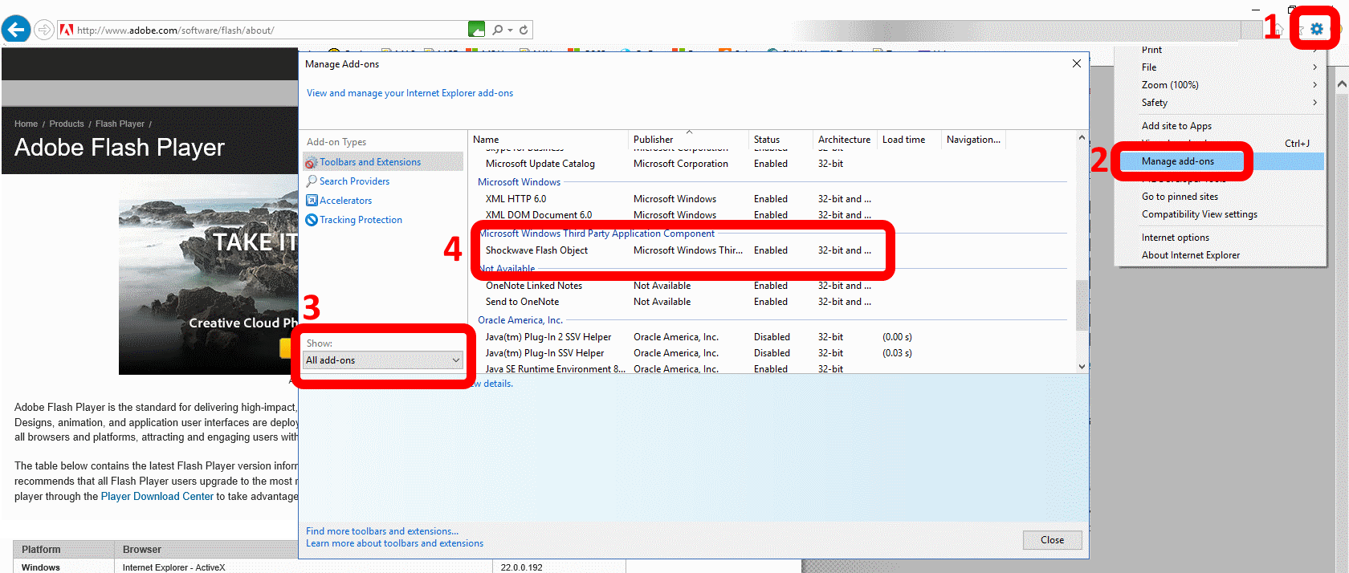Click the browser Back arrow button
This screenshot has width=1349, height=573.
[x=16, y=30]
